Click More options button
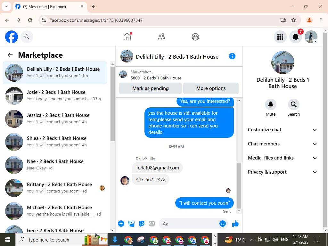 [211, 88]
